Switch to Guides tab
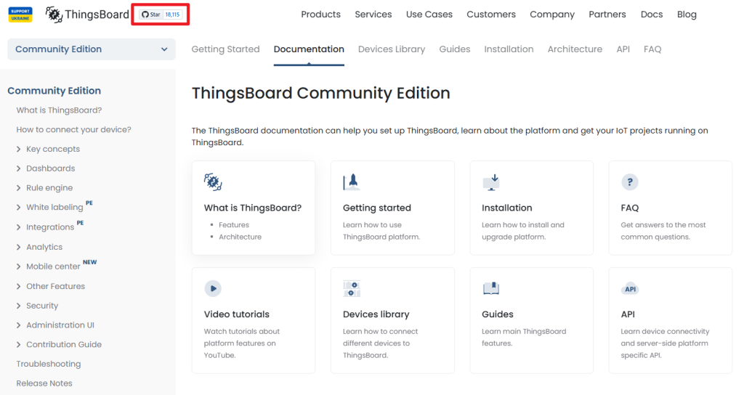This screenshot has width=744, height=395. [x=455, y=49]
